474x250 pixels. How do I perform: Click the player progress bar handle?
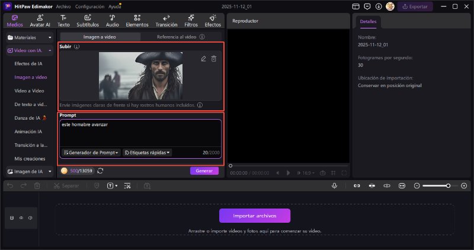pyautogui.click(x=230, y=166)
